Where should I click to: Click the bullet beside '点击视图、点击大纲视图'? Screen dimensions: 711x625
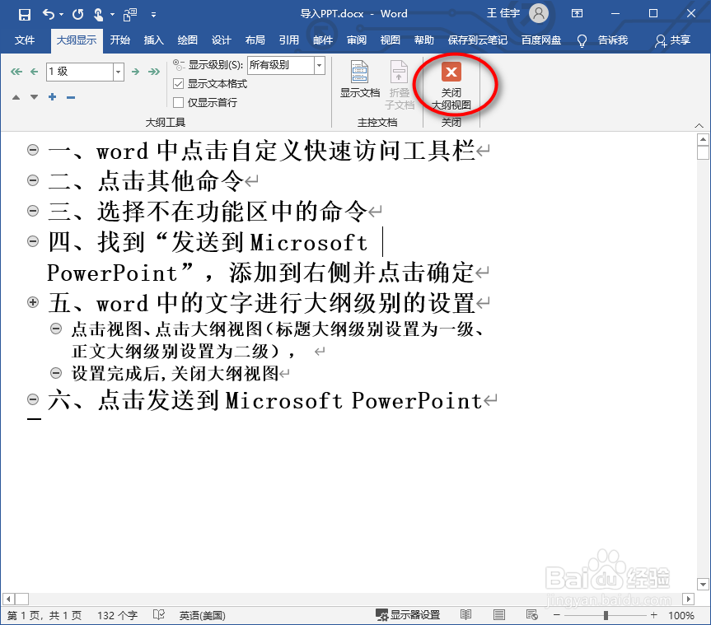56,329
